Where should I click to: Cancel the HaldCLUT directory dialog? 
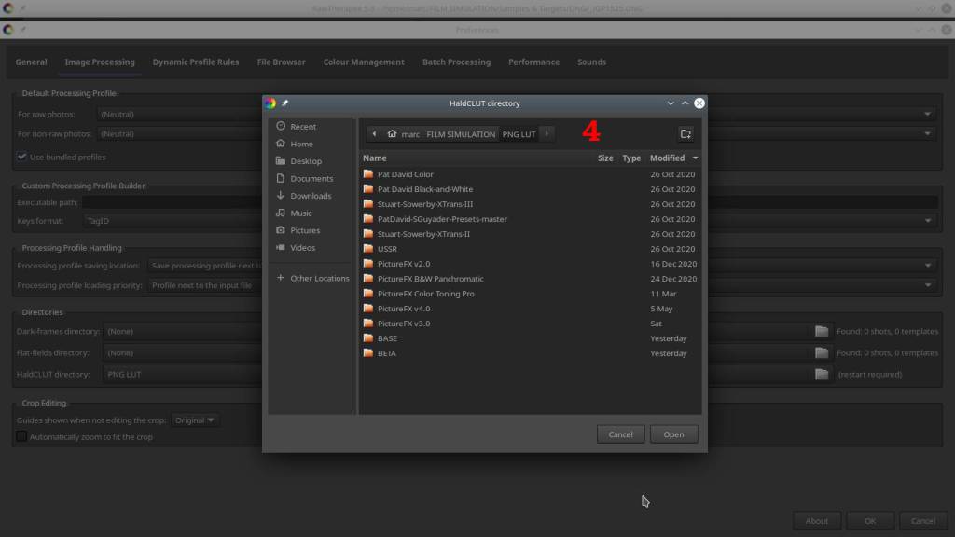620,434
